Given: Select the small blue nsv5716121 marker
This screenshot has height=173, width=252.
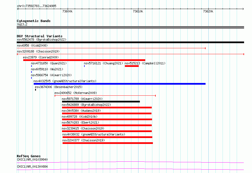Looking at the screenshot, I should pyautogui.click(x=84, y=66).
